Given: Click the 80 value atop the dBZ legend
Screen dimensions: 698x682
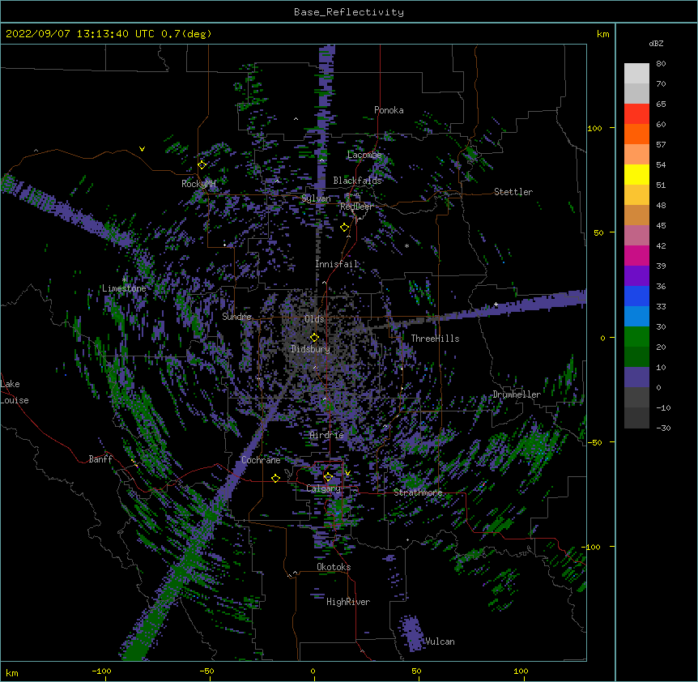Looking at the screenshot, I should [x=661, y=64].
